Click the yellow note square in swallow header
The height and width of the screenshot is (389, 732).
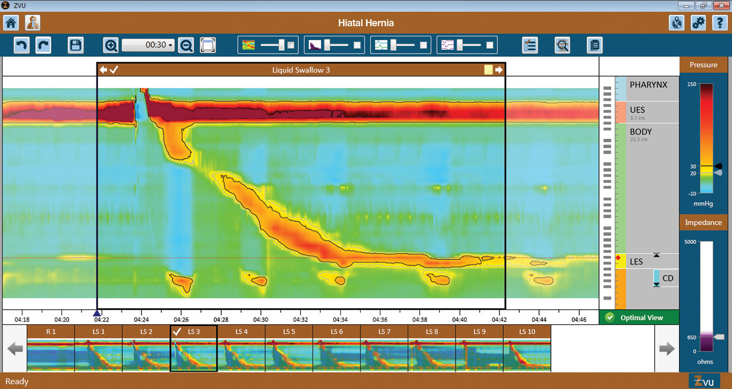(x=488, y=70)
